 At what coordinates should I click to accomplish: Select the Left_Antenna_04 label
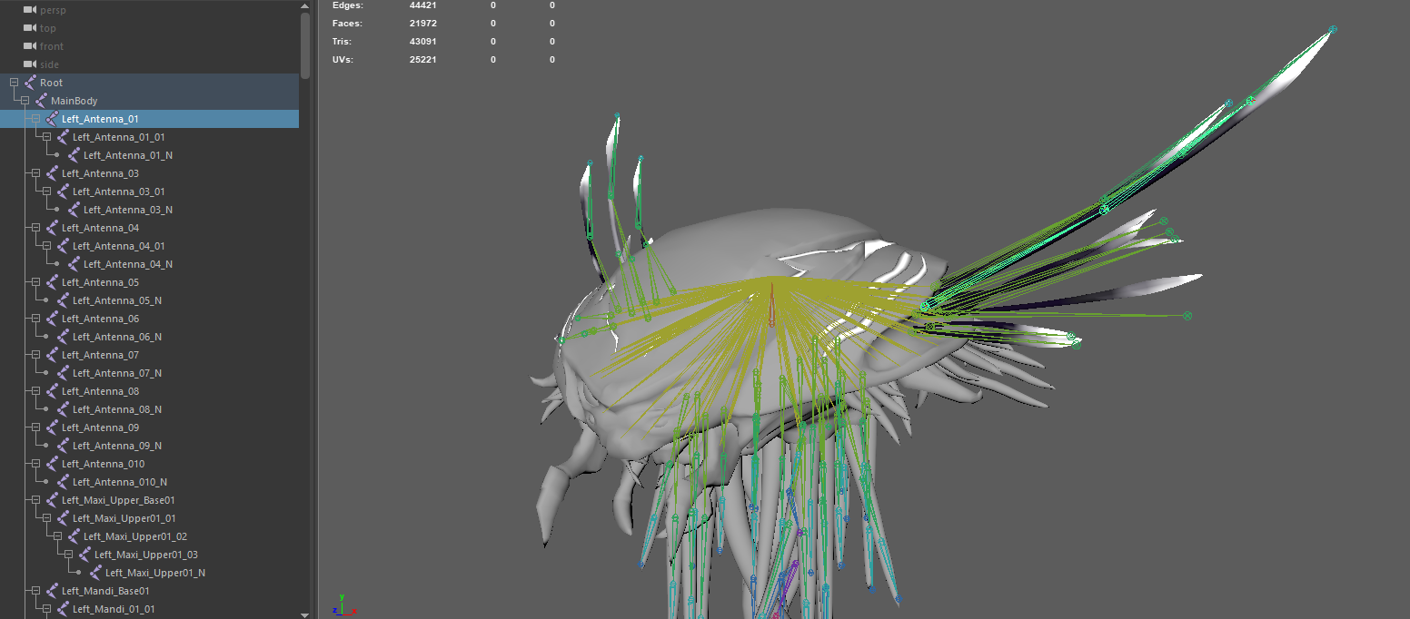point(100,228)
